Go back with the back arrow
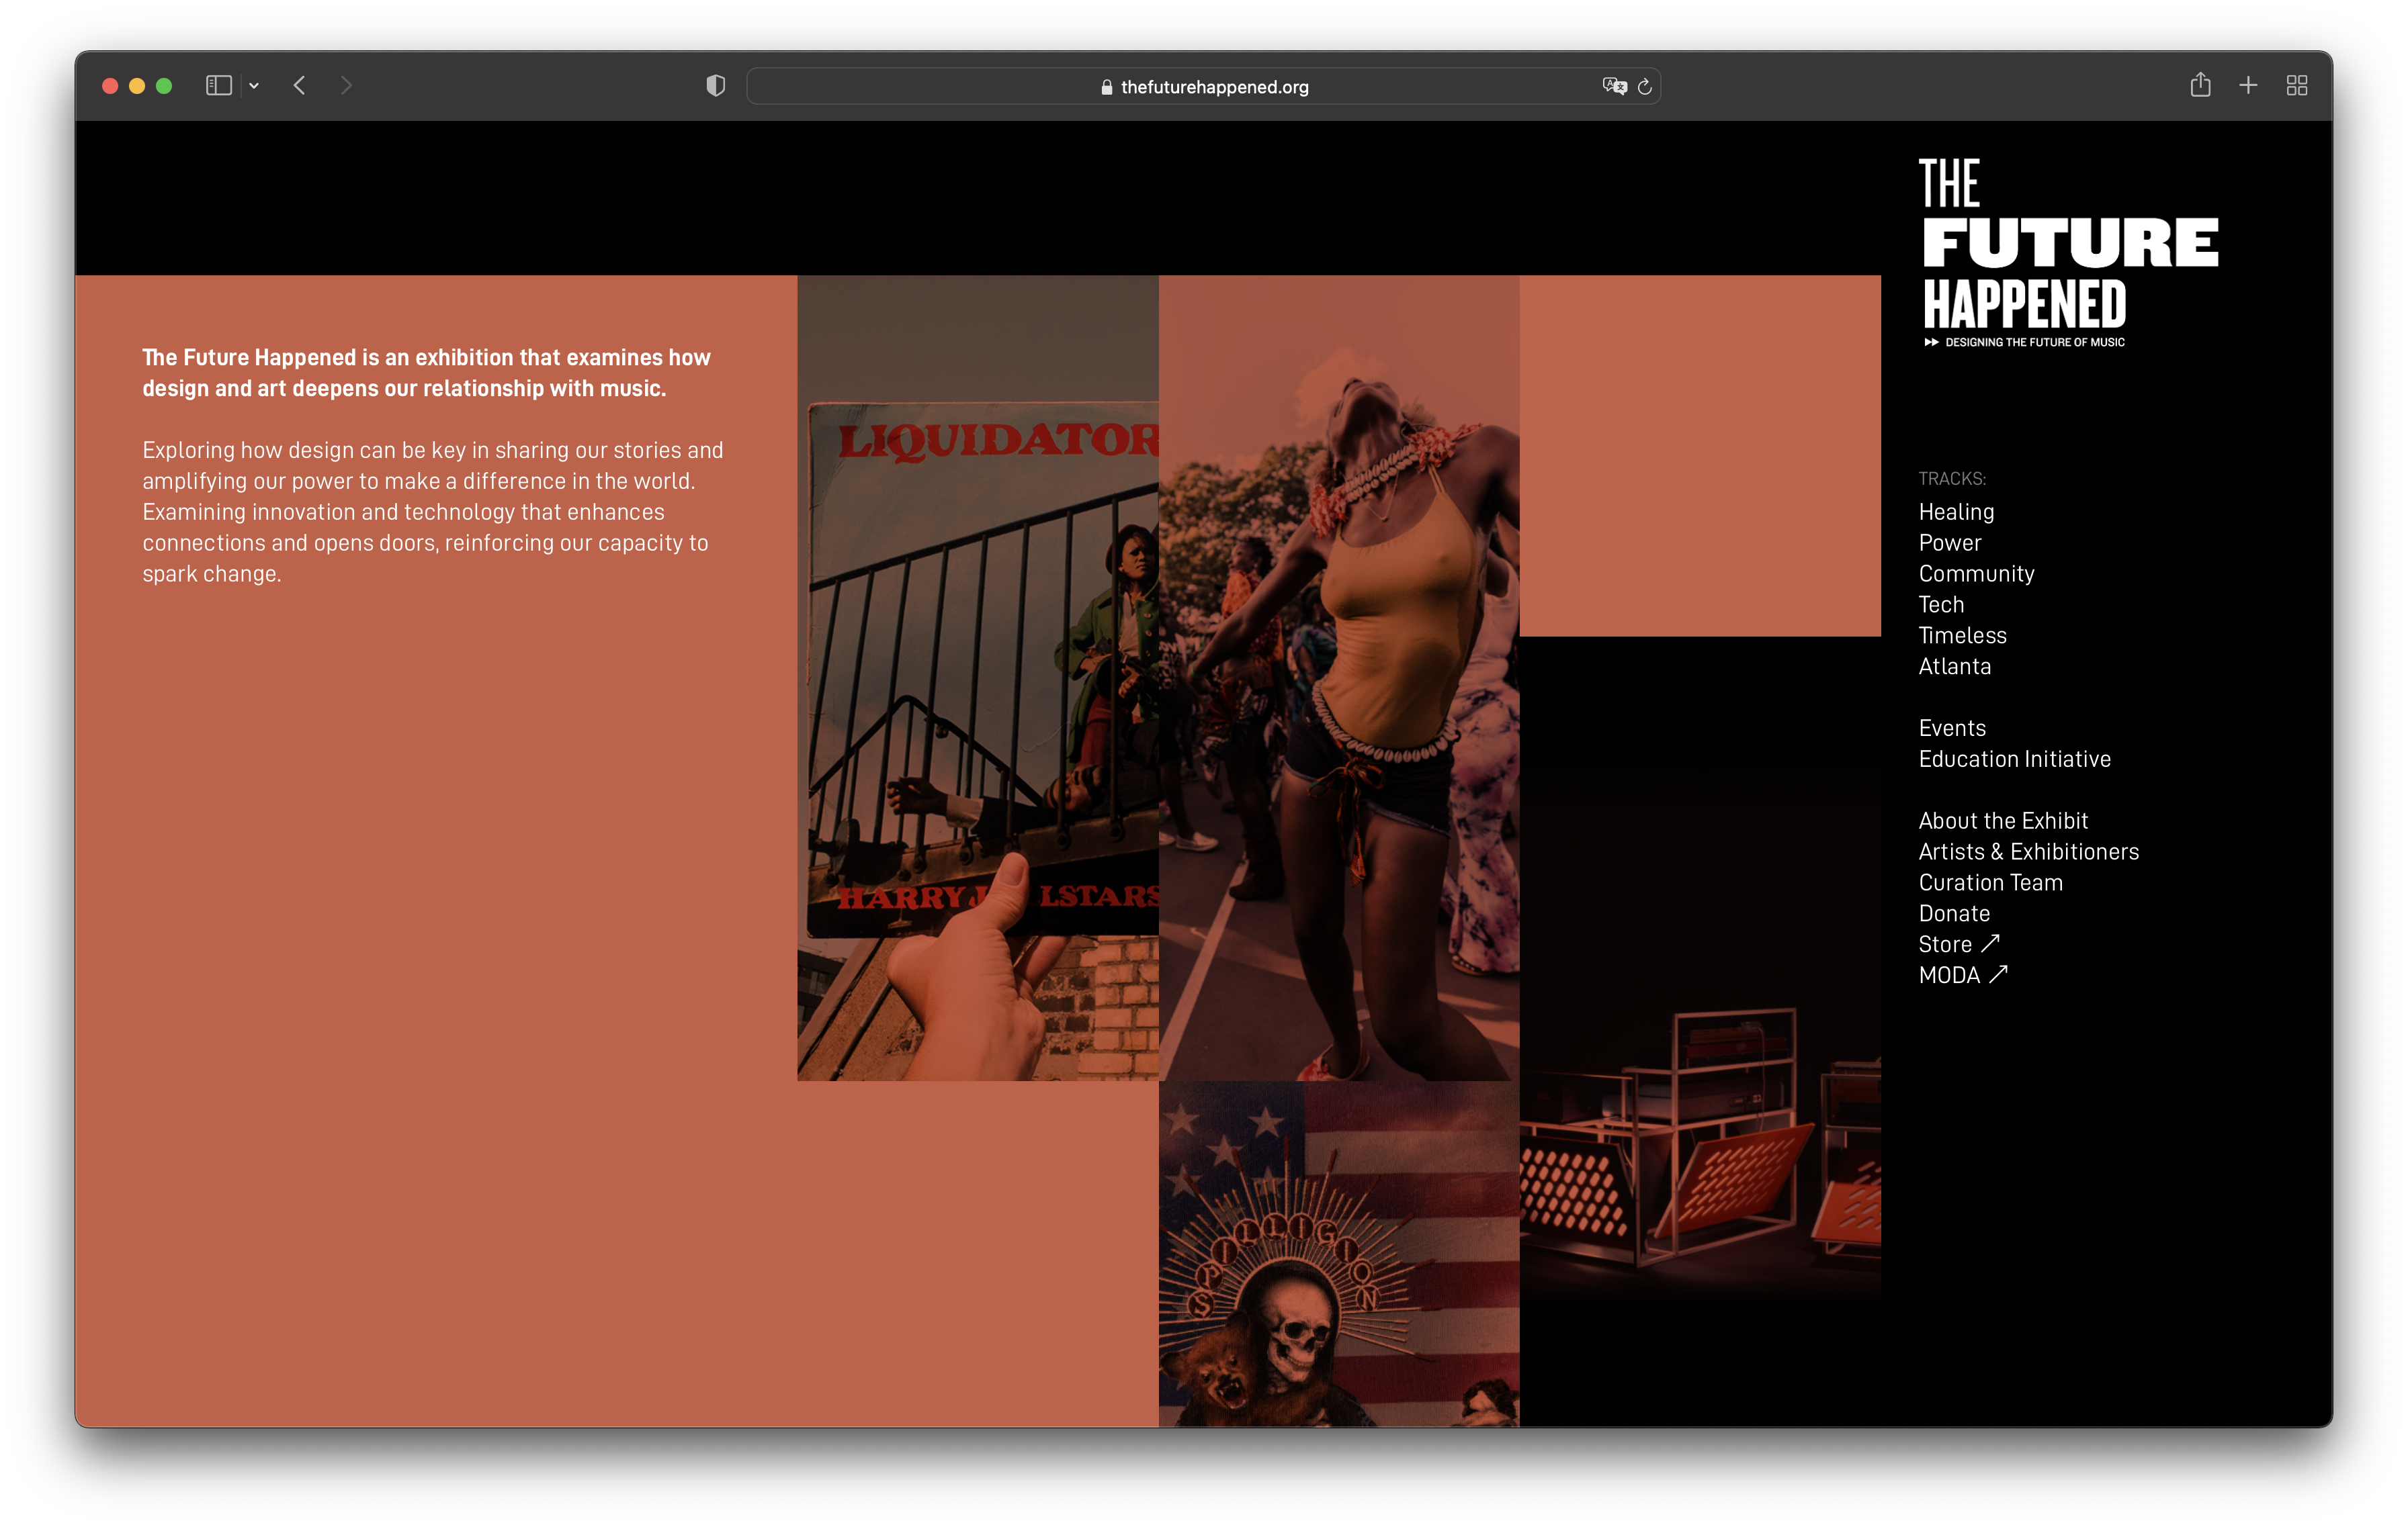 [x=299, y=86]
